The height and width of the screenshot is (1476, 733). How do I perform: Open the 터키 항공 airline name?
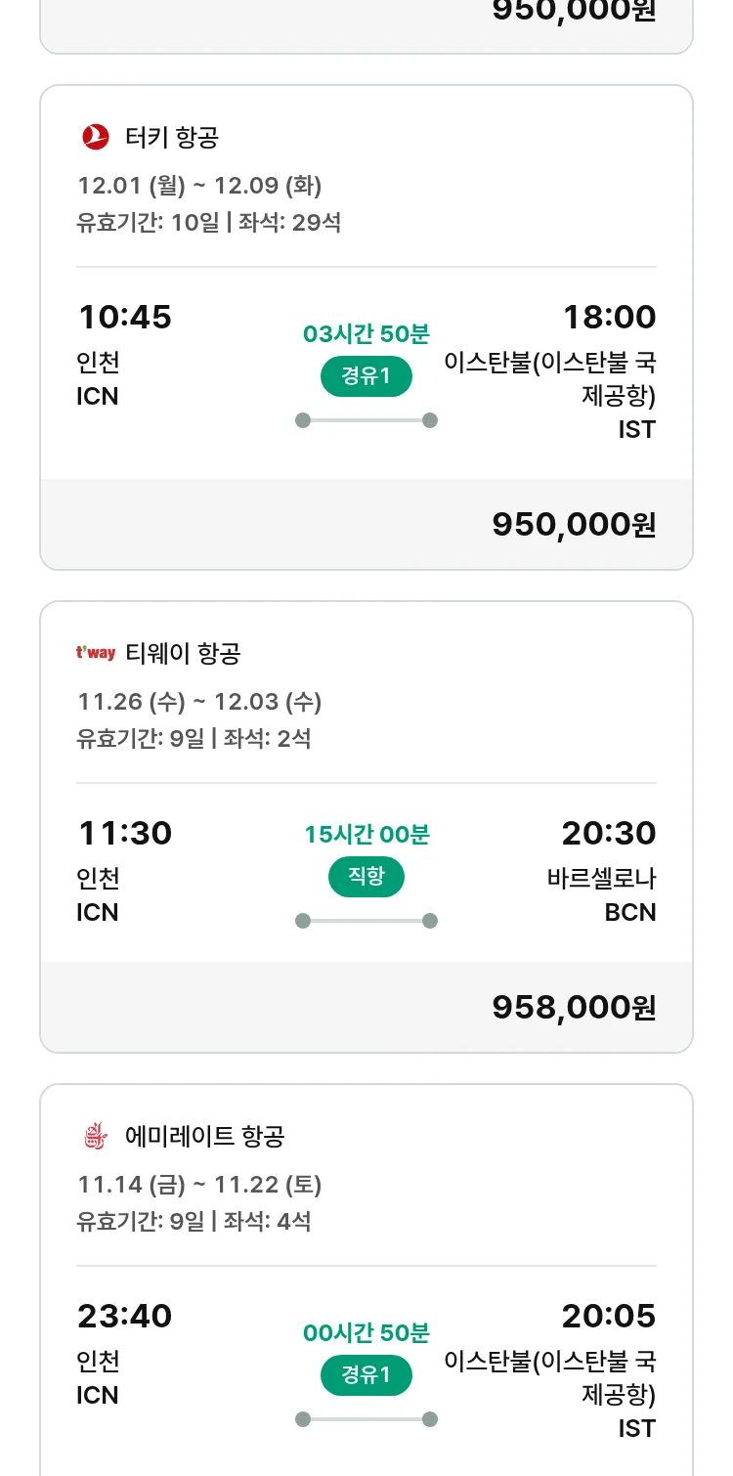click(172, 138)
